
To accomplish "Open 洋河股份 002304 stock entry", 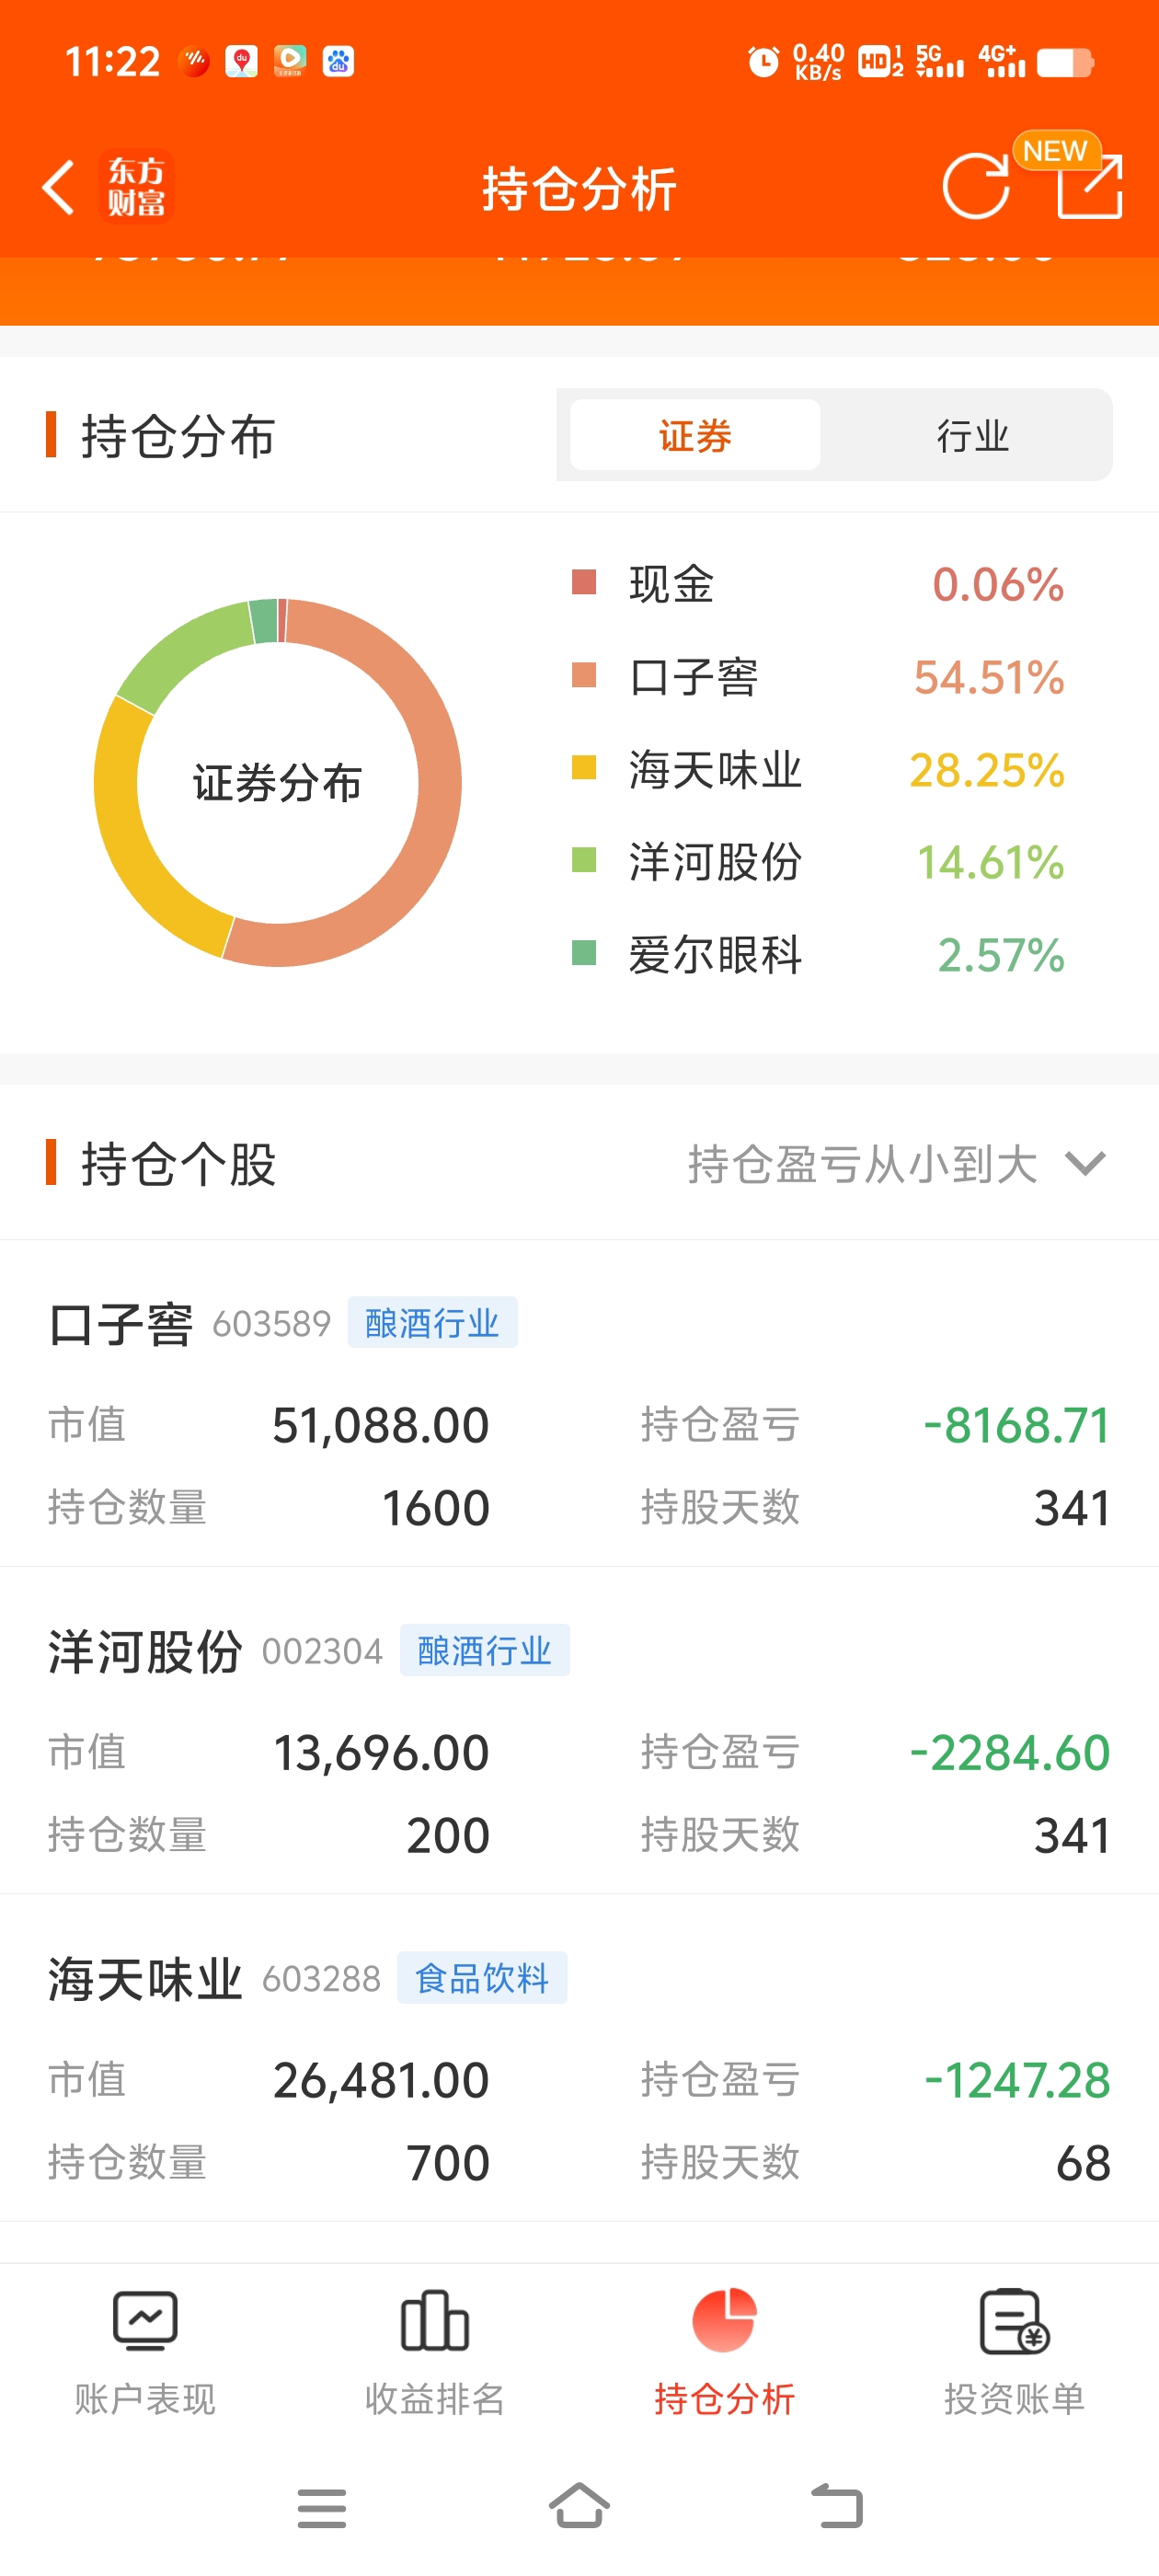I will tap(579, 1731).
